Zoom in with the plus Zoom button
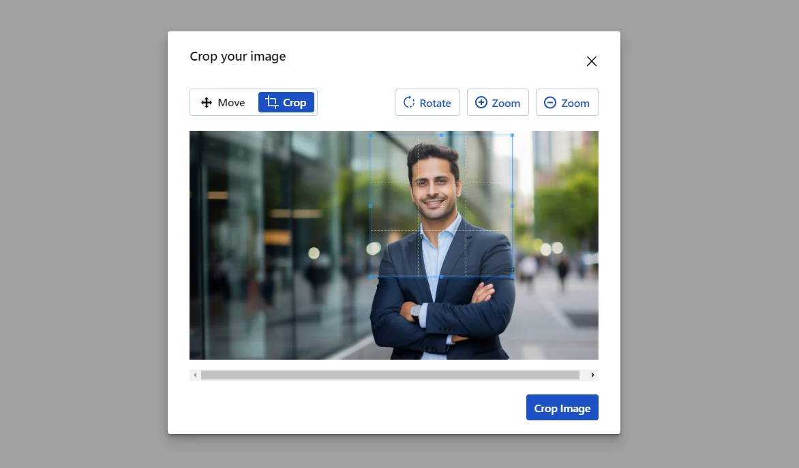 [498, 102]
